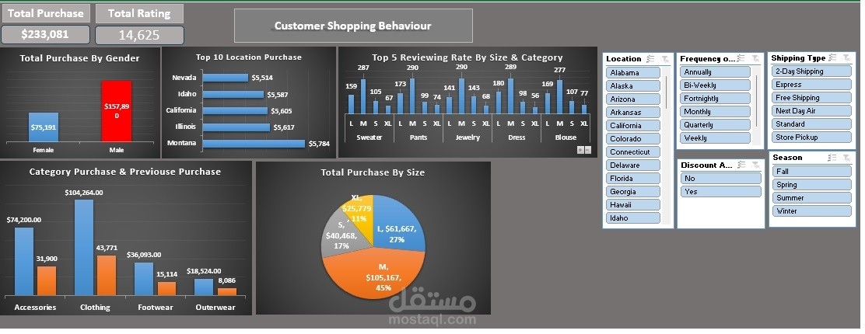Screen dimensions: 865x334
Task: Select Idaho in the Location slicer
Action: [x=632, y=218]
